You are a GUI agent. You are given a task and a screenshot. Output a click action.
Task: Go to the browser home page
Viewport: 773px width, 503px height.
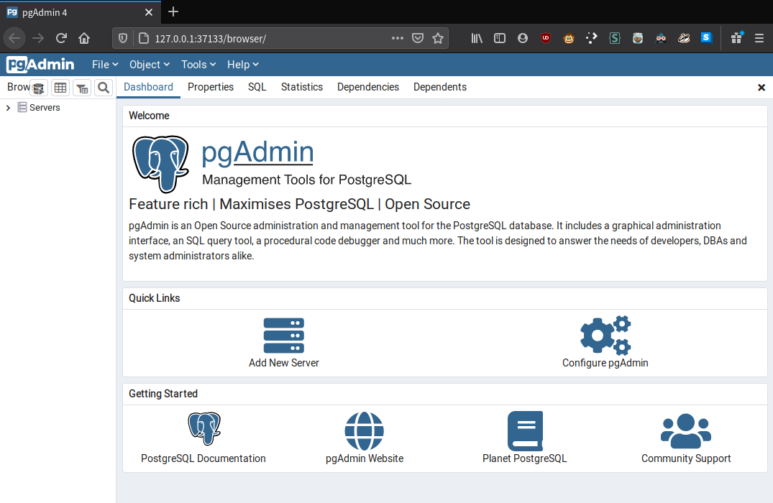tap(84, 38)
